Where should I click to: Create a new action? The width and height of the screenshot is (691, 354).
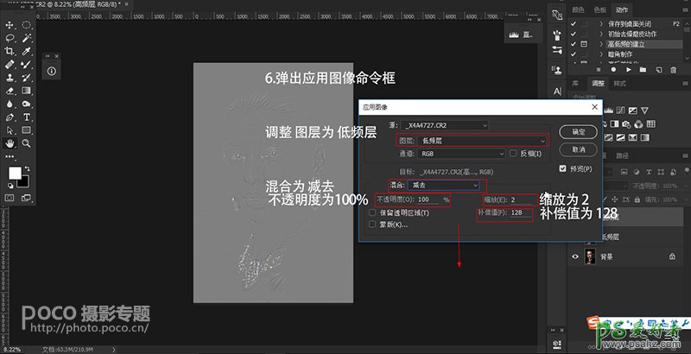[658, 70]
